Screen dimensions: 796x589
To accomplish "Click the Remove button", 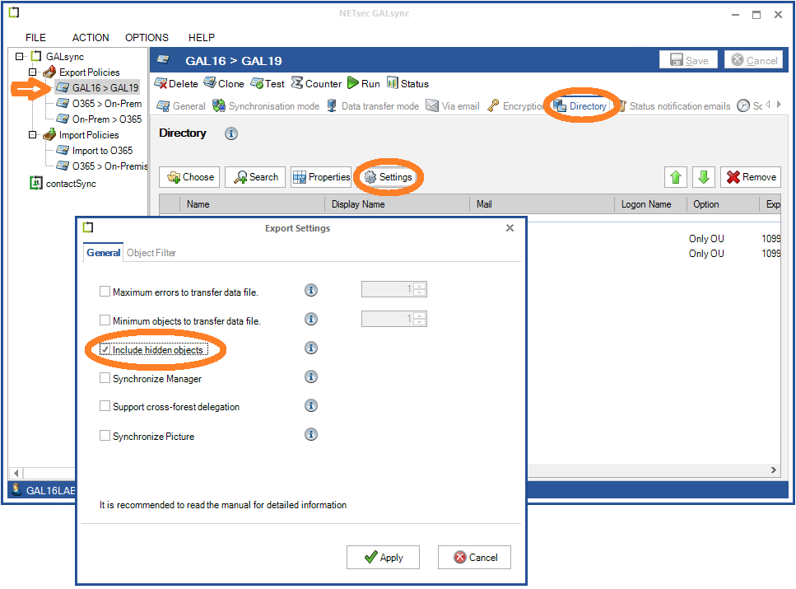I will point(751,177).
